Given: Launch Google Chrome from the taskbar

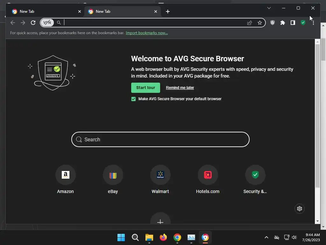Looking at the screenshot, I should pyautogui.click(x=177, y=237).
